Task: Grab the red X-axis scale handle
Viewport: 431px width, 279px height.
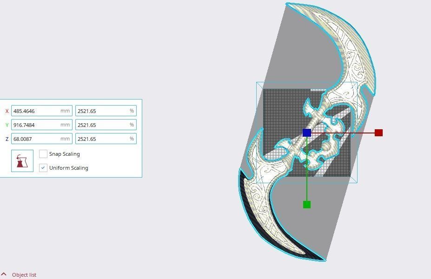Action: tap(379, 133)
